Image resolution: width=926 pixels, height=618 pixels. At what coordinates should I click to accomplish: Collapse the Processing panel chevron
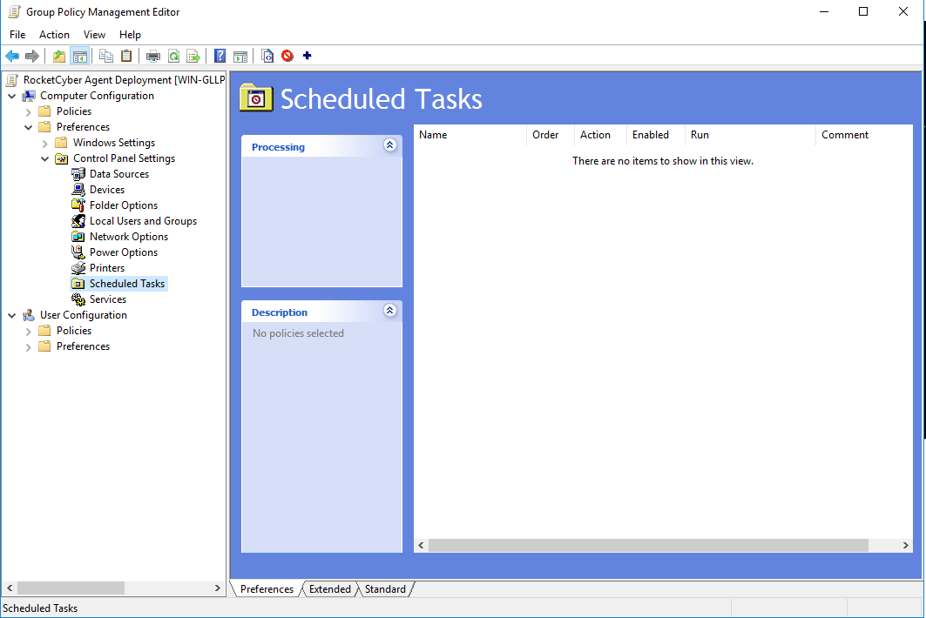(x=389, y=145)
